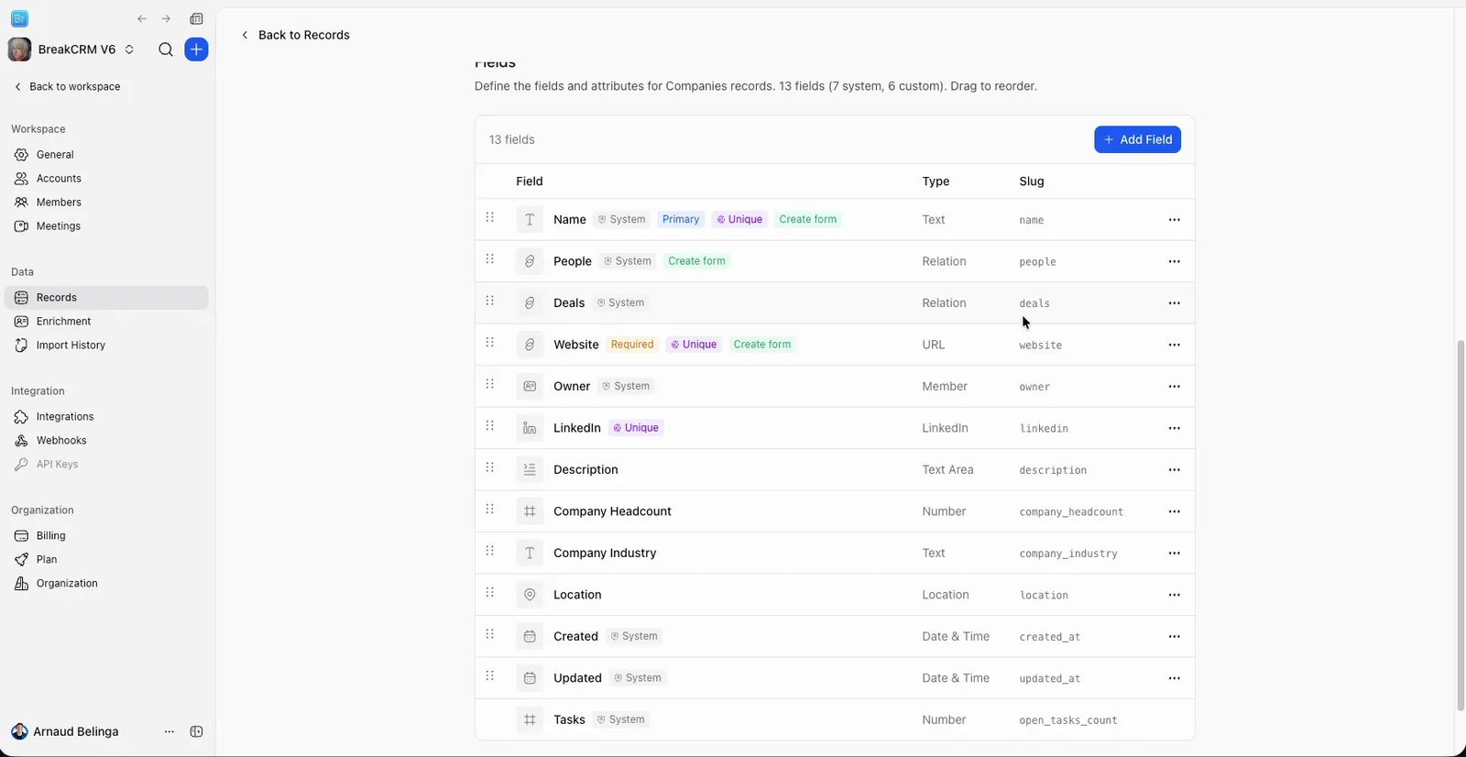Click Back to Records link
The height and width of the screenshot is (757, 1466).
295,35
